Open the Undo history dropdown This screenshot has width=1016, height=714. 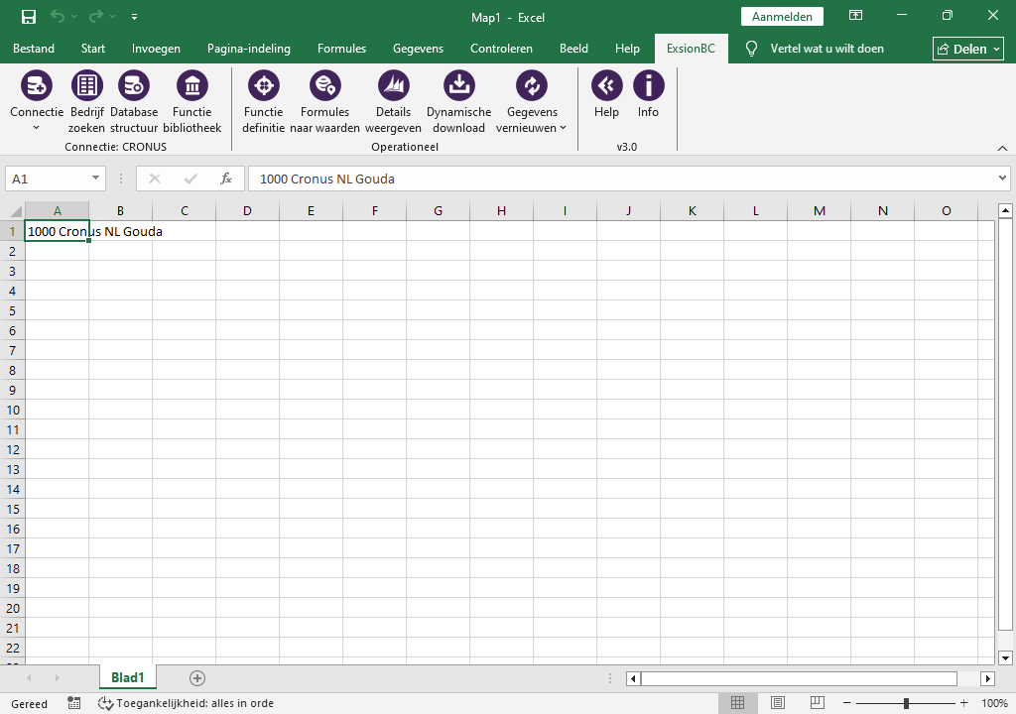tap(73, 17)
